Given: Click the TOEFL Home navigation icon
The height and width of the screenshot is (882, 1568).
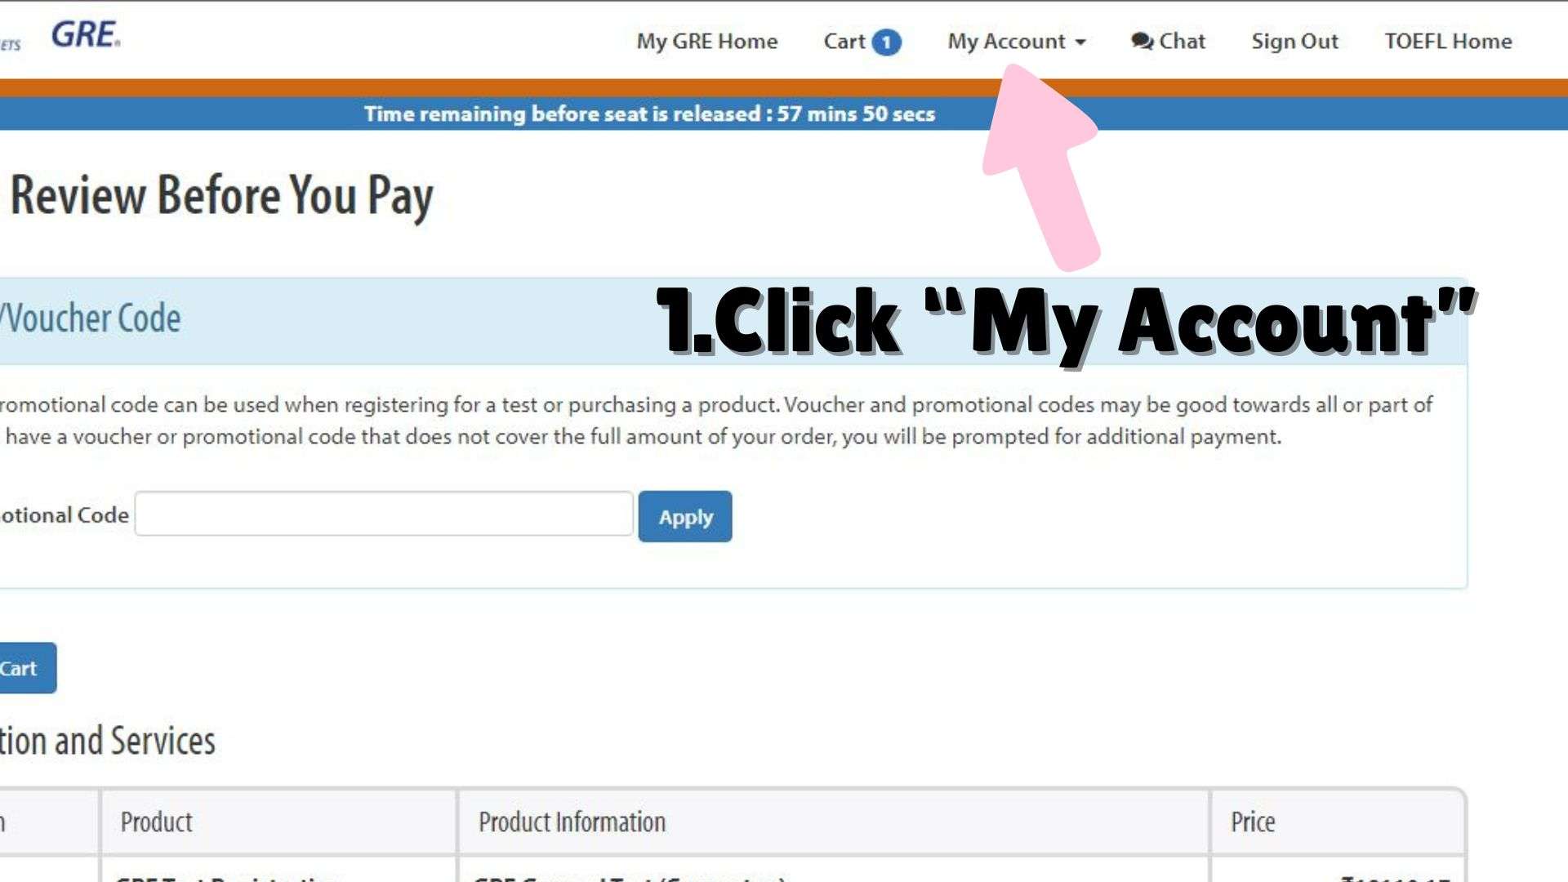Looking at the screenshot, I should tap(1447, 41).
